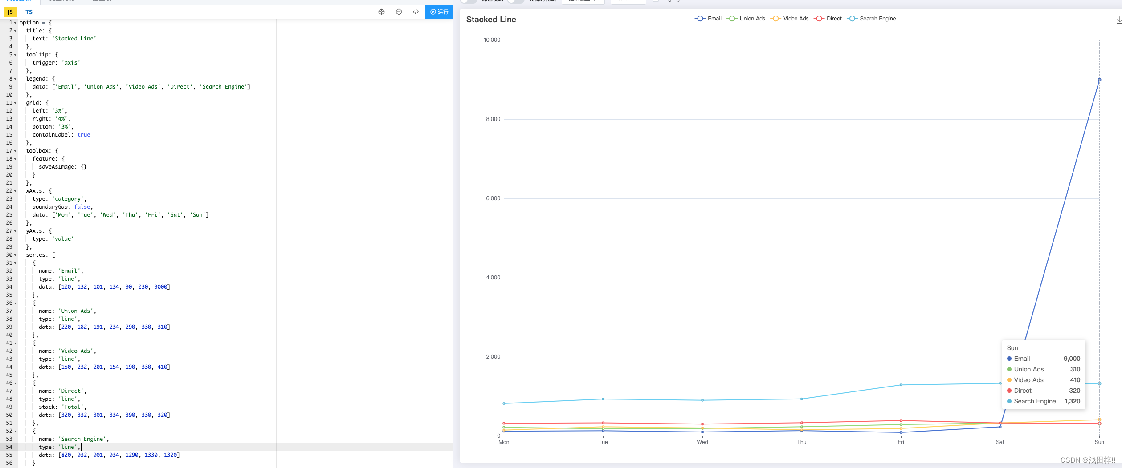1122x468 pixels.
Task: Click the wireframe sphere icon in editor toolbar
Action: (382, 12)
